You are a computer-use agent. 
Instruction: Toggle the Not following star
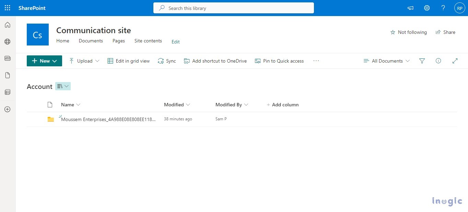409,32
